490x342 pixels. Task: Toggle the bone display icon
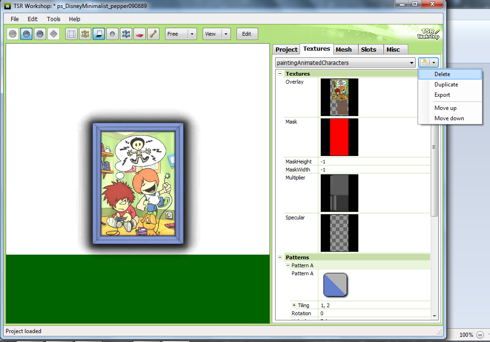tap(153, 34)
